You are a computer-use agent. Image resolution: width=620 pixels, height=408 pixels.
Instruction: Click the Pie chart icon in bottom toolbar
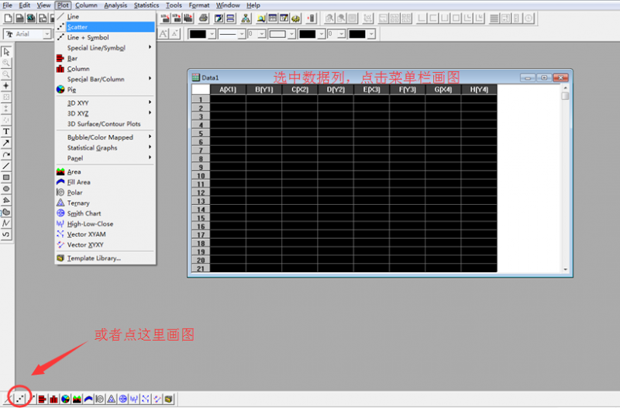65,399
